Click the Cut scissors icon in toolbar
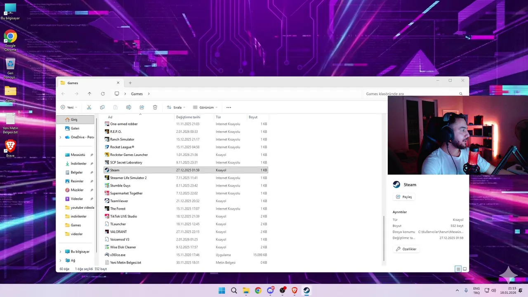Screen dimensions: 528x297 89,107
